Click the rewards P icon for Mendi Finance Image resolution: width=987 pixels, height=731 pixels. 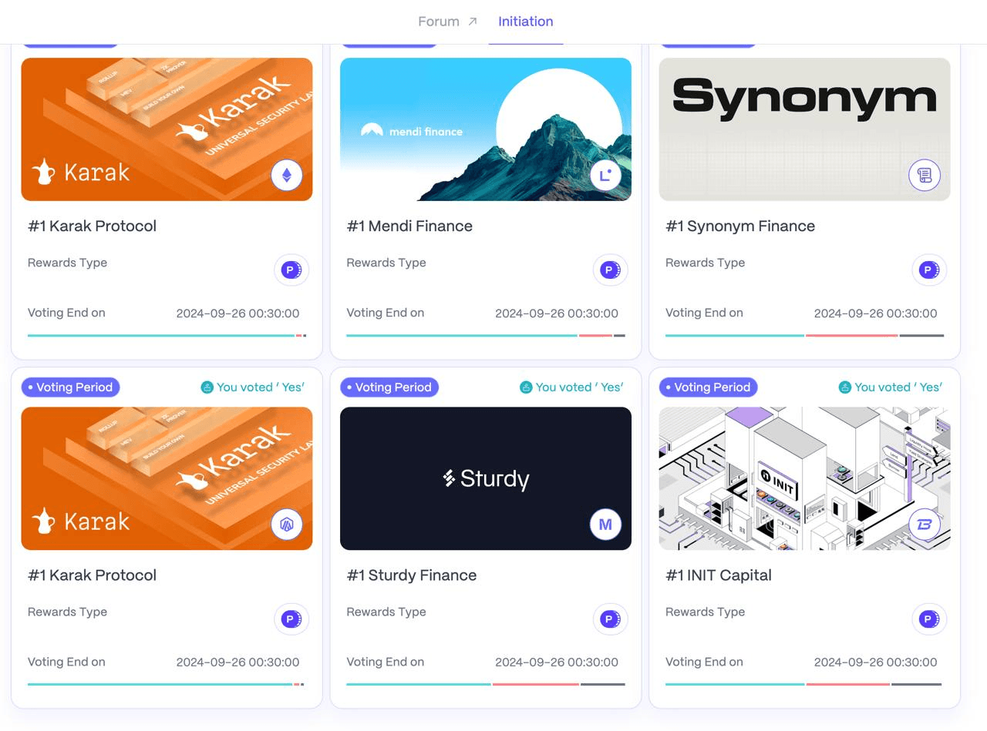click(610, 270)
